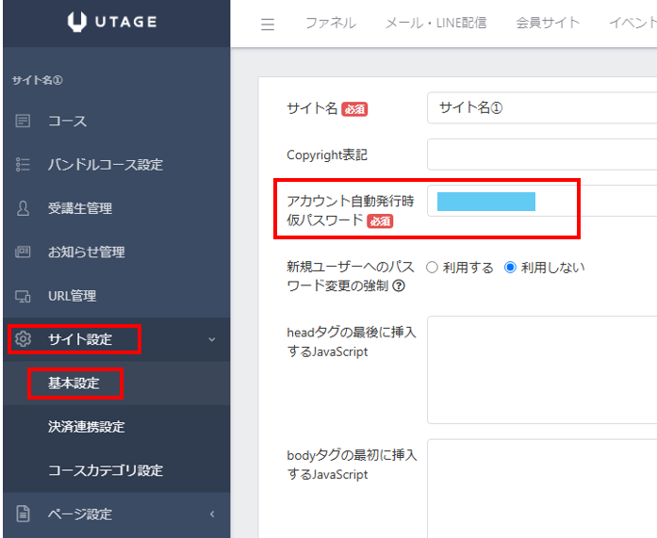Select the 利用する radio button

click(433, 268)
